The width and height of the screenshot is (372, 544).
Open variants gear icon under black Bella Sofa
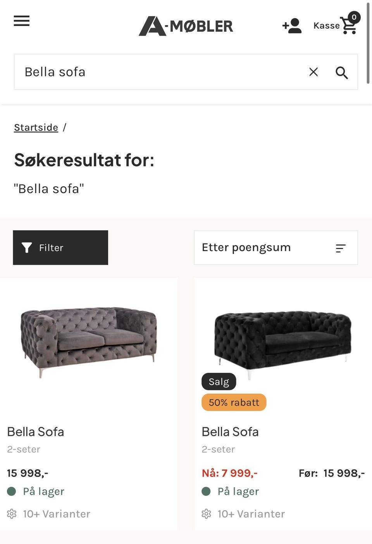tap(207, 513)
